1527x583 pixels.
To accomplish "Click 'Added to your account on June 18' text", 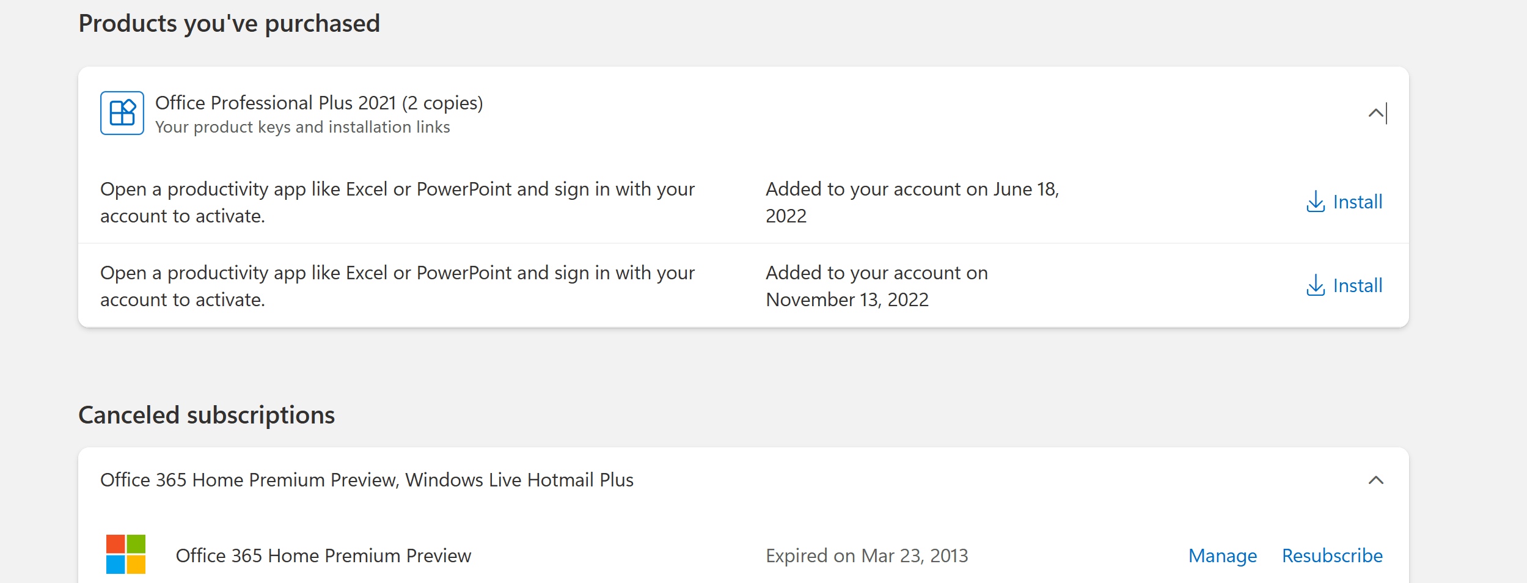I will pos(912,202).
